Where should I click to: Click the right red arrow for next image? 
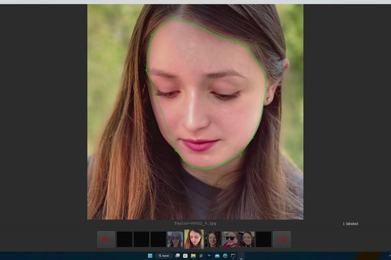coord(282,239)
